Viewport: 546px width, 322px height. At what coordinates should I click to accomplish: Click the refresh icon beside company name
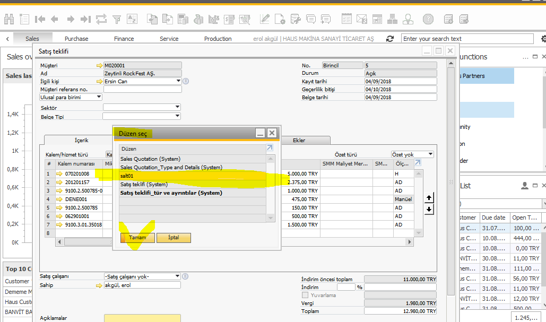tap(391, 39)
